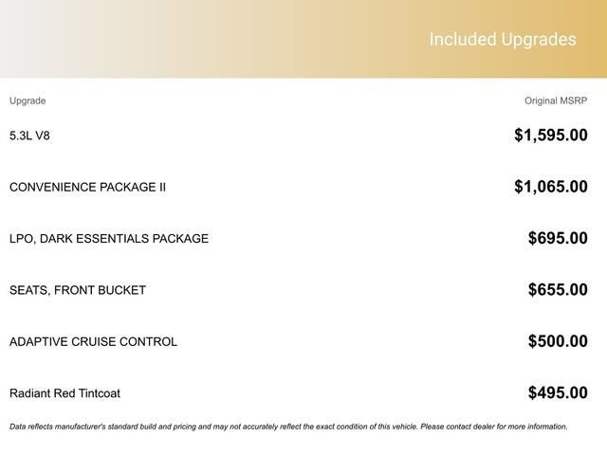607x455 pixels.
Task: Select the Radiant Red Tintcoat upgrade
Action: coord(64,393)
